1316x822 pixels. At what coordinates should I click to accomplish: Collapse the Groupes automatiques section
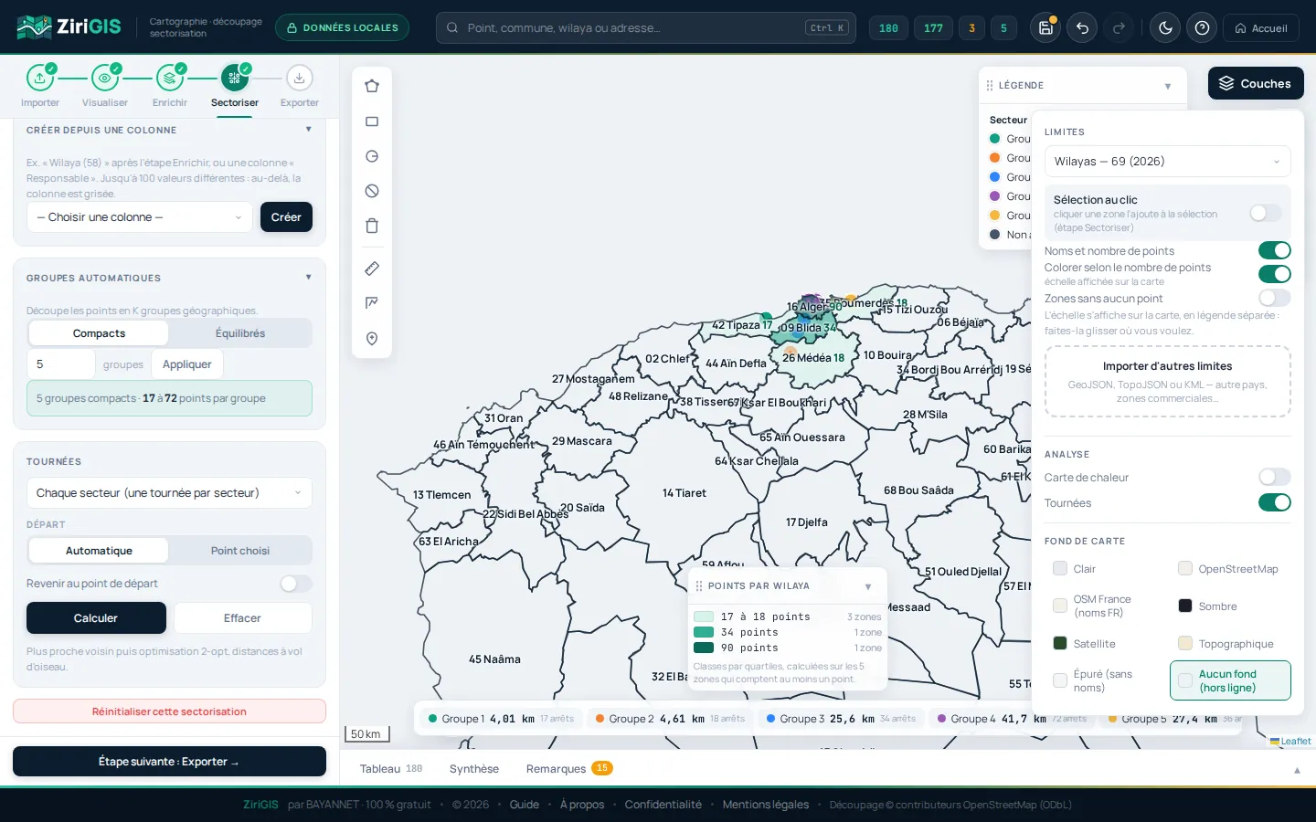click(x=308, y=278)
